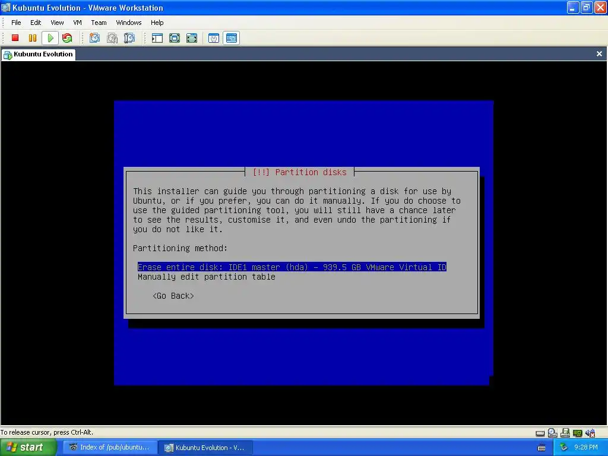Close the VMware Workstation window
Image resolution: width=608 pixels, height=456 pixels.
600,7
